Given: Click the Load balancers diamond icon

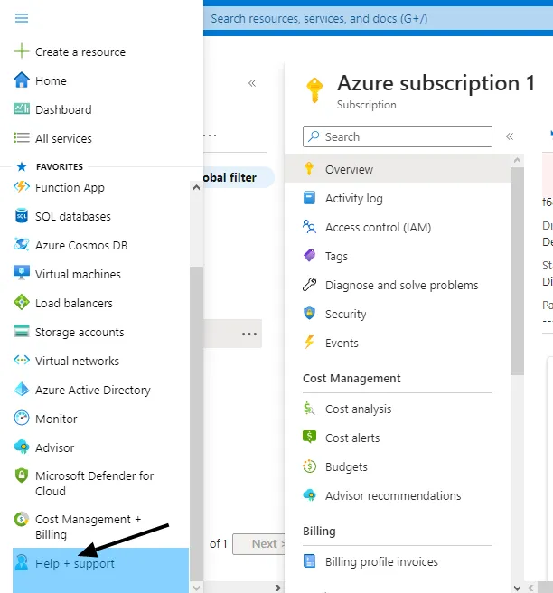Looking at the screenshot, I should click(22, 303).
